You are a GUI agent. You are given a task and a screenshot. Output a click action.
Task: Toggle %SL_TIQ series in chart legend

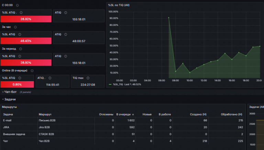tap(118, 84)
